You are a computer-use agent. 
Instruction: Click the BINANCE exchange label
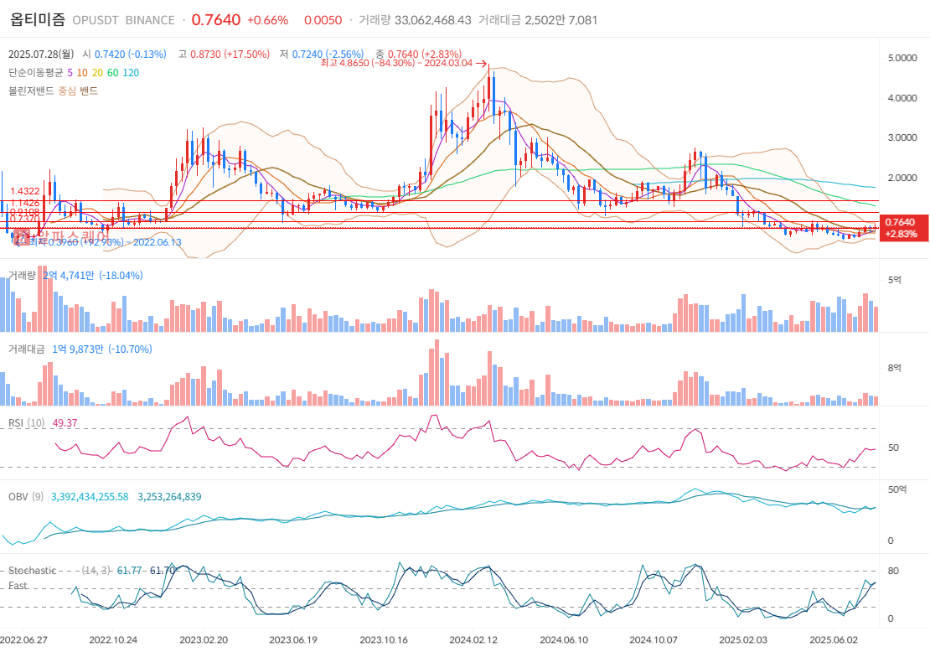coord(150,20)
